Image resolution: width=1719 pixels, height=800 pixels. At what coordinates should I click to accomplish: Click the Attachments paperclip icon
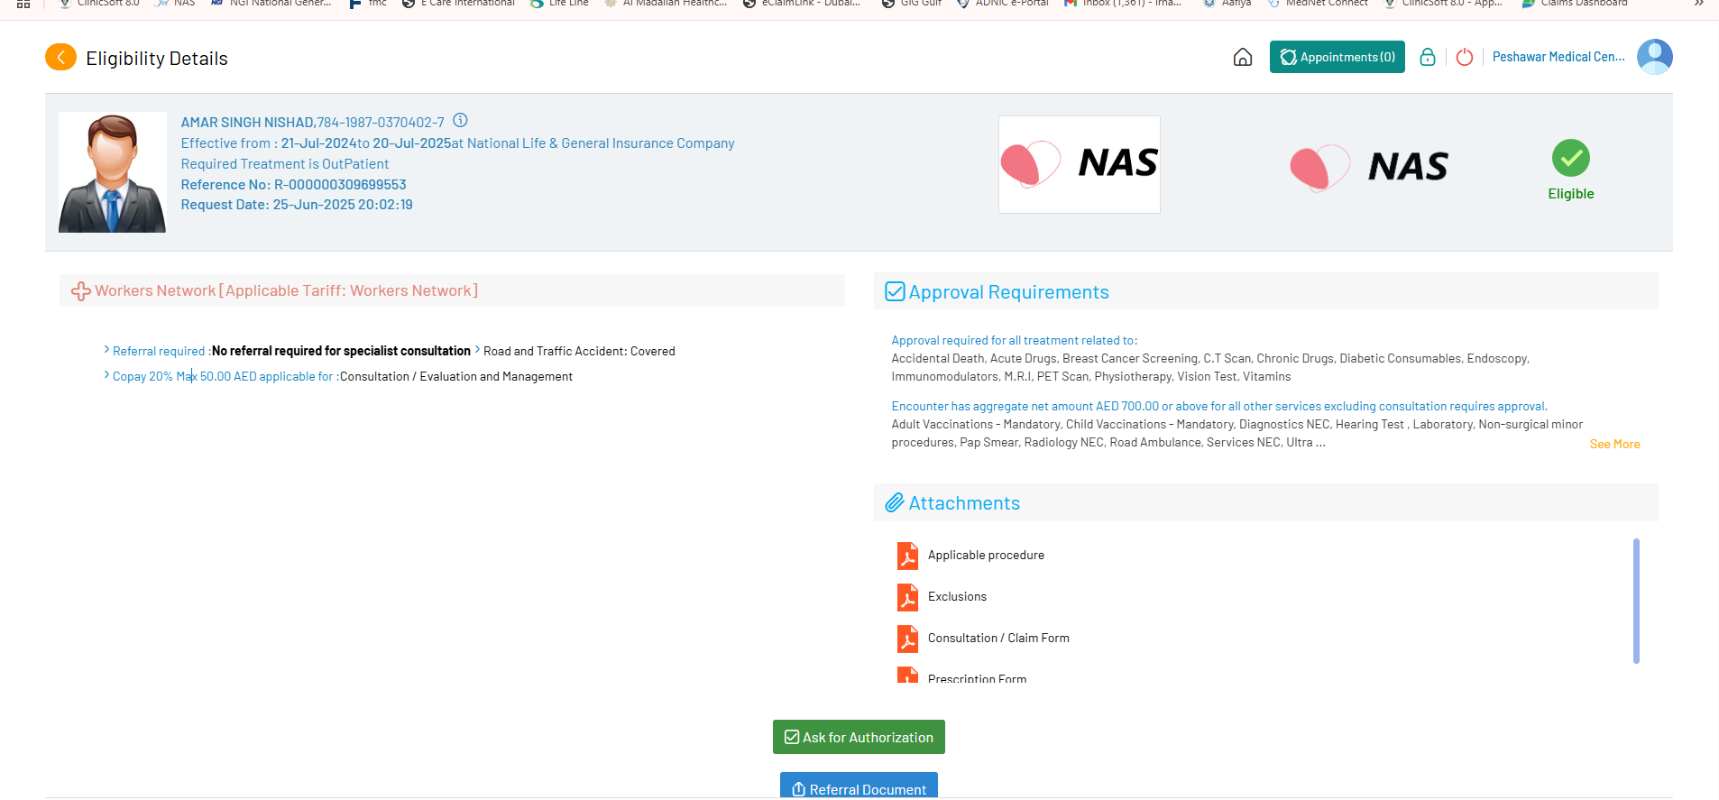pyautogui.click(x=895, y=502)
